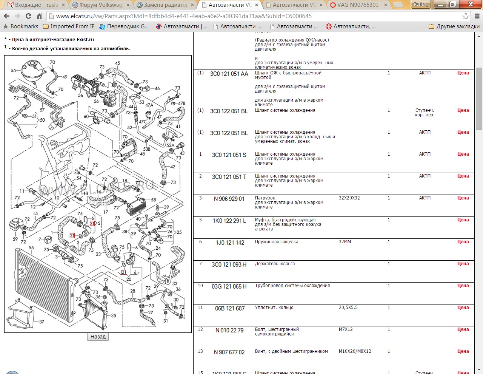
Task: Click the browser back arrow button
Action: point(6,16)
